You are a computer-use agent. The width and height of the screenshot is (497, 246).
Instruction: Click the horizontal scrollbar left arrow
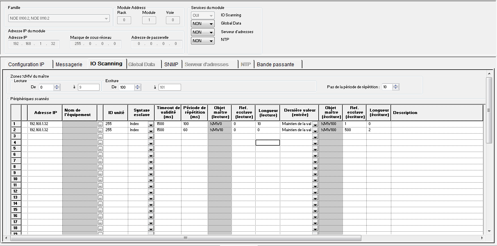[x=6, y=238]
